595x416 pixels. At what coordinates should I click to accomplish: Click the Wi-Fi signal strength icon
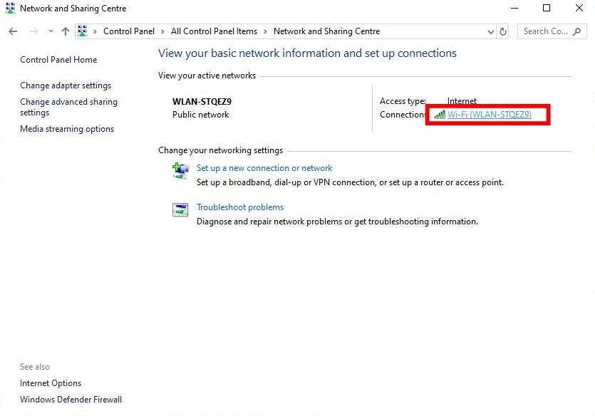(440, 115)
